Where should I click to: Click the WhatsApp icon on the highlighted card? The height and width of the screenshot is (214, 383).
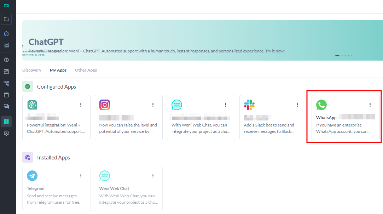pyautogui.click(x=321, y=105)
